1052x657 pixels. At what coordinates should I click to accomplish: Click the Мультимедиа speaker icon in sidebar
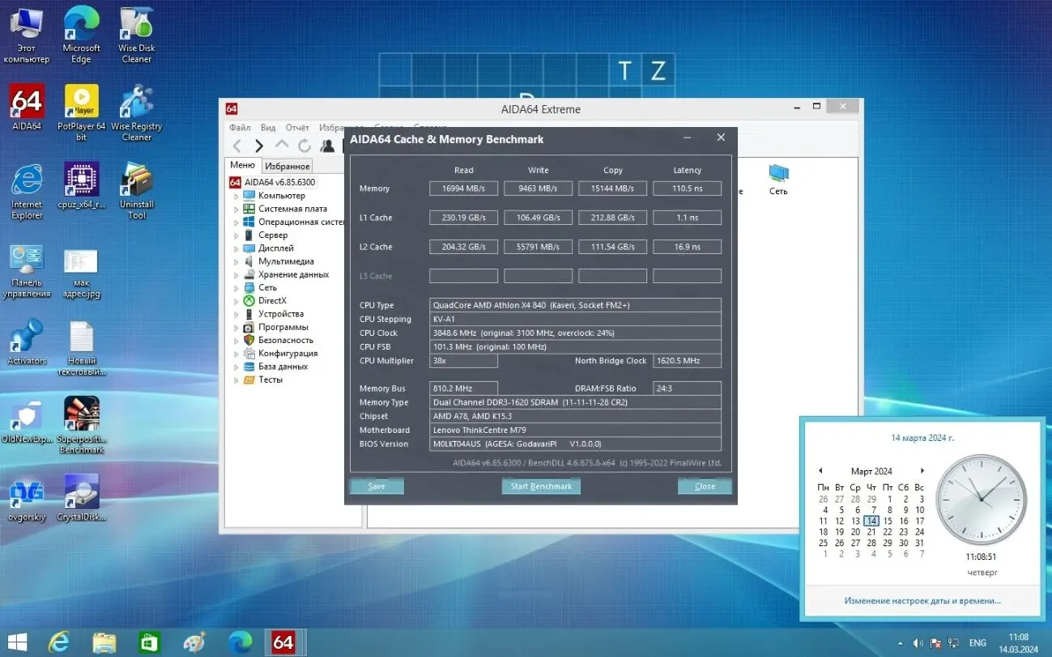coord(250,261)
